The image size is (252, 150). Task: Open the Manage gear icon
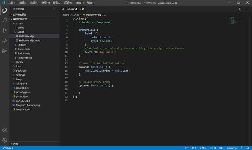5,140
